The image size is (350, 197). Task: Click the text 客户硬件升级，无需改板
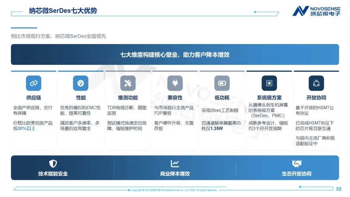[174, 126]
